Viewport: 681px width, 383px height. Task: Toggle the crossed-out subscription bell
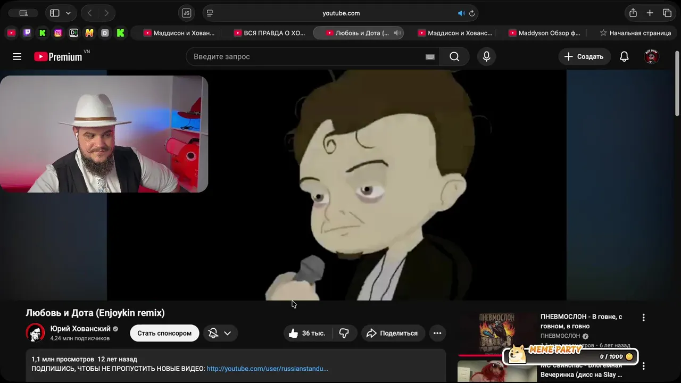point(213,333)
